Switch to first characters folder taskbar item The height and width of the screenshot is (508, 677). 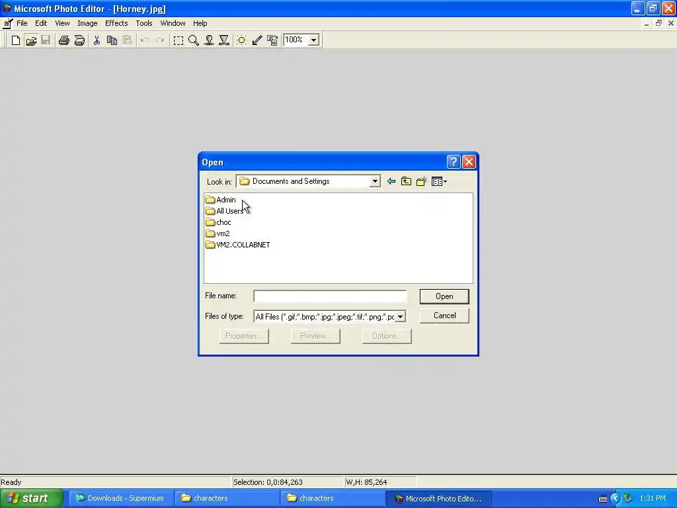pyautogui.click(x=227, y=499)
